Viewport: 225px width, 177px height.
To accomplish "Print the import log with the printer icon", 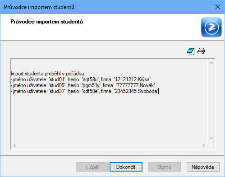I will (x=201, y=51).
